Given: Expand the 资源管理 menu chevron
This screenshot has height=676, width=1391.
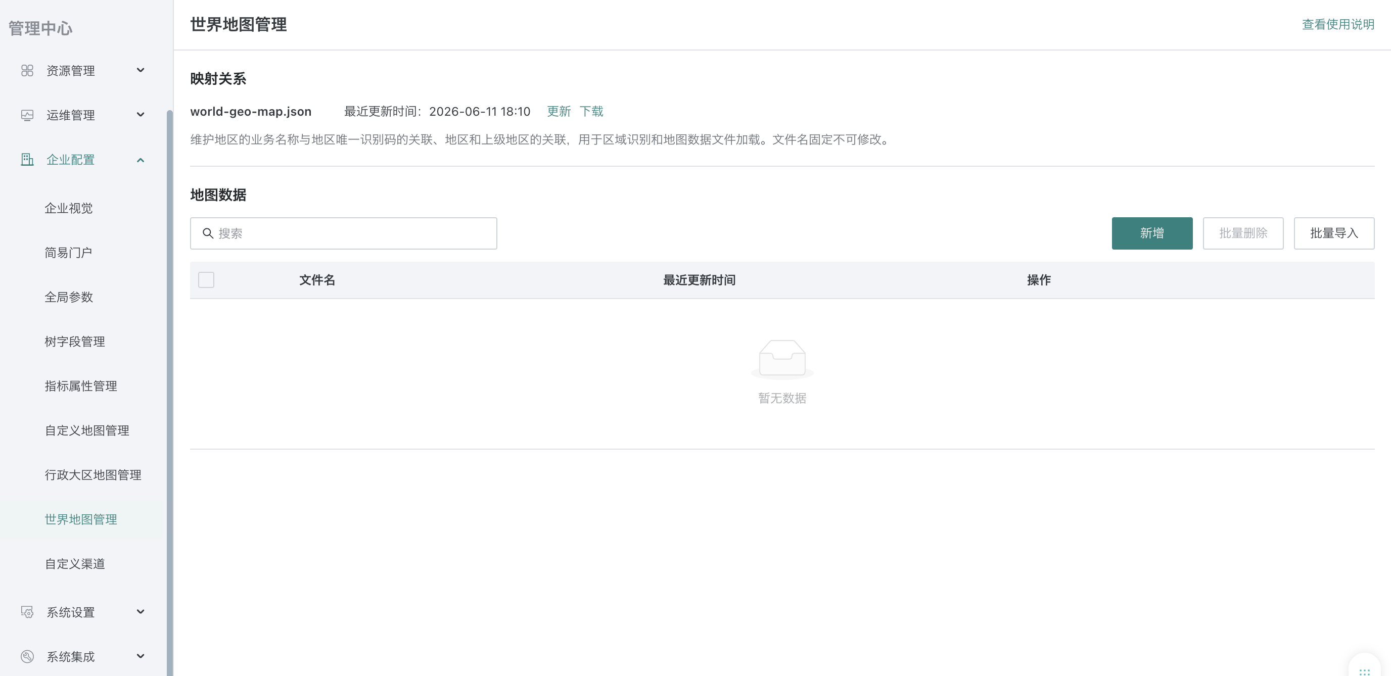Looking at the screenshot, I should (141, 70).
